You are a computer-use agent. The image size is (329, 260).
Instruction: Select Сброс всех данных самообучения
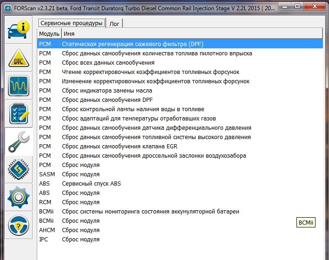pyautogui.click(x=180, y=63)
